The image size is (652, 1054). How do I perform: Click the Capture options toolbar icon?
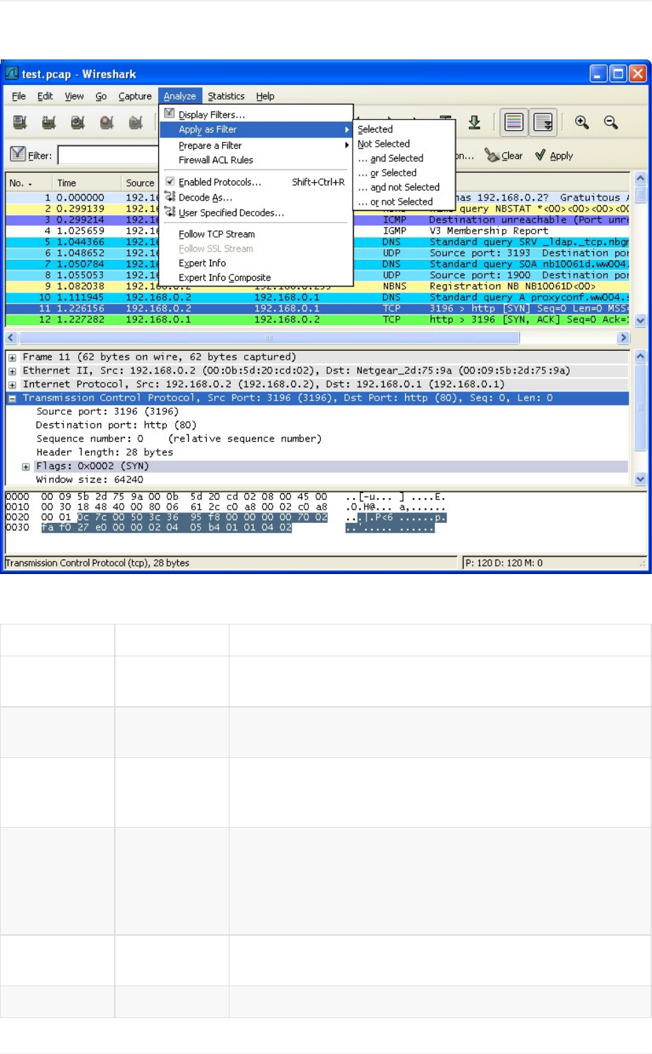point(49,122)
